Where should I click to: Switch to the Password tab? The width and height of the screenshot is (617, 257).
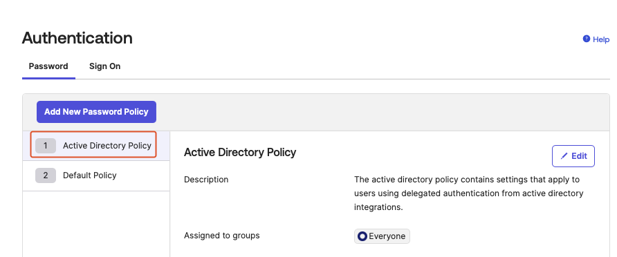(48, 66)
